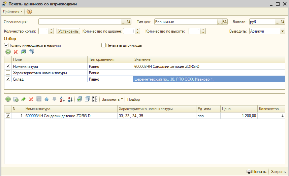Expand the 'Заполнить' dropdown menu
289x176 pixels.
[x=112, y=99]
